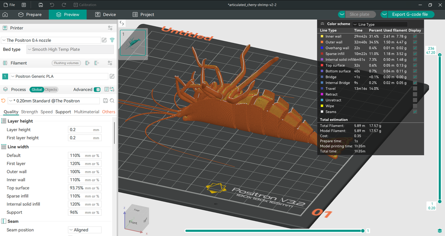This screenshot has height=236, width=445.
Task: Enable the Advanced process toggle
Action: (97, 89)
